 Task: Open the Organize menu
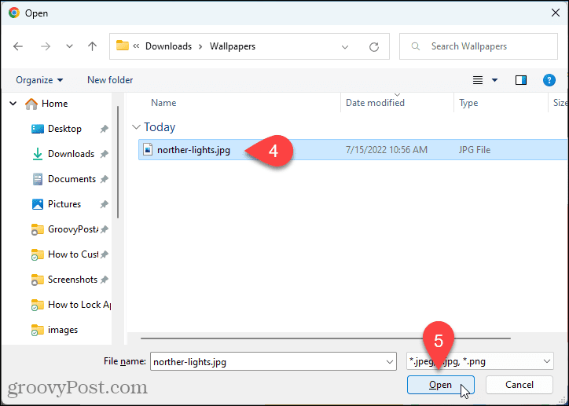[x=39, y=80]
